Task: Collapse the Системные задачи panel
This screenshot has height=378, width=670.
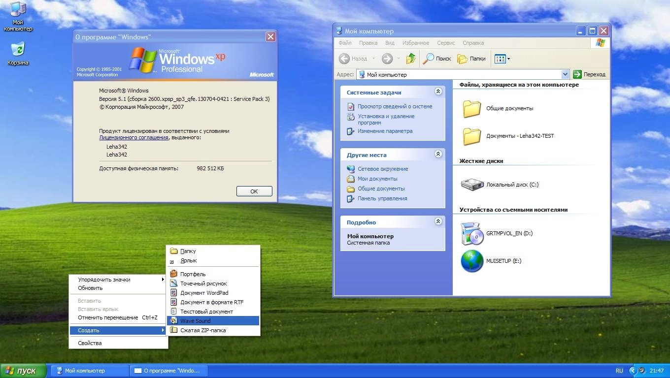Action: pyautogui.click(x=438, y=92)
